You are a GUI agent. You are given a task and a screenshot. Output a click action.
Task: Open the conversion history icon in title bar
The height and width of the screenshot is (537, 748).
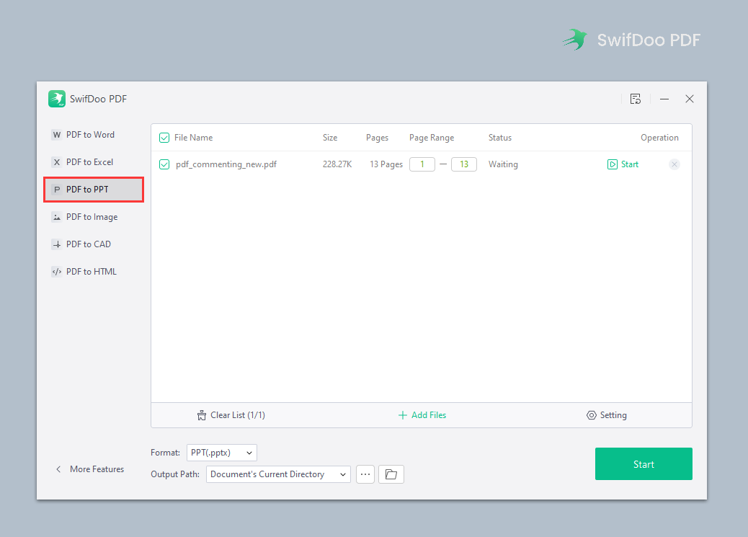[636, 99]
